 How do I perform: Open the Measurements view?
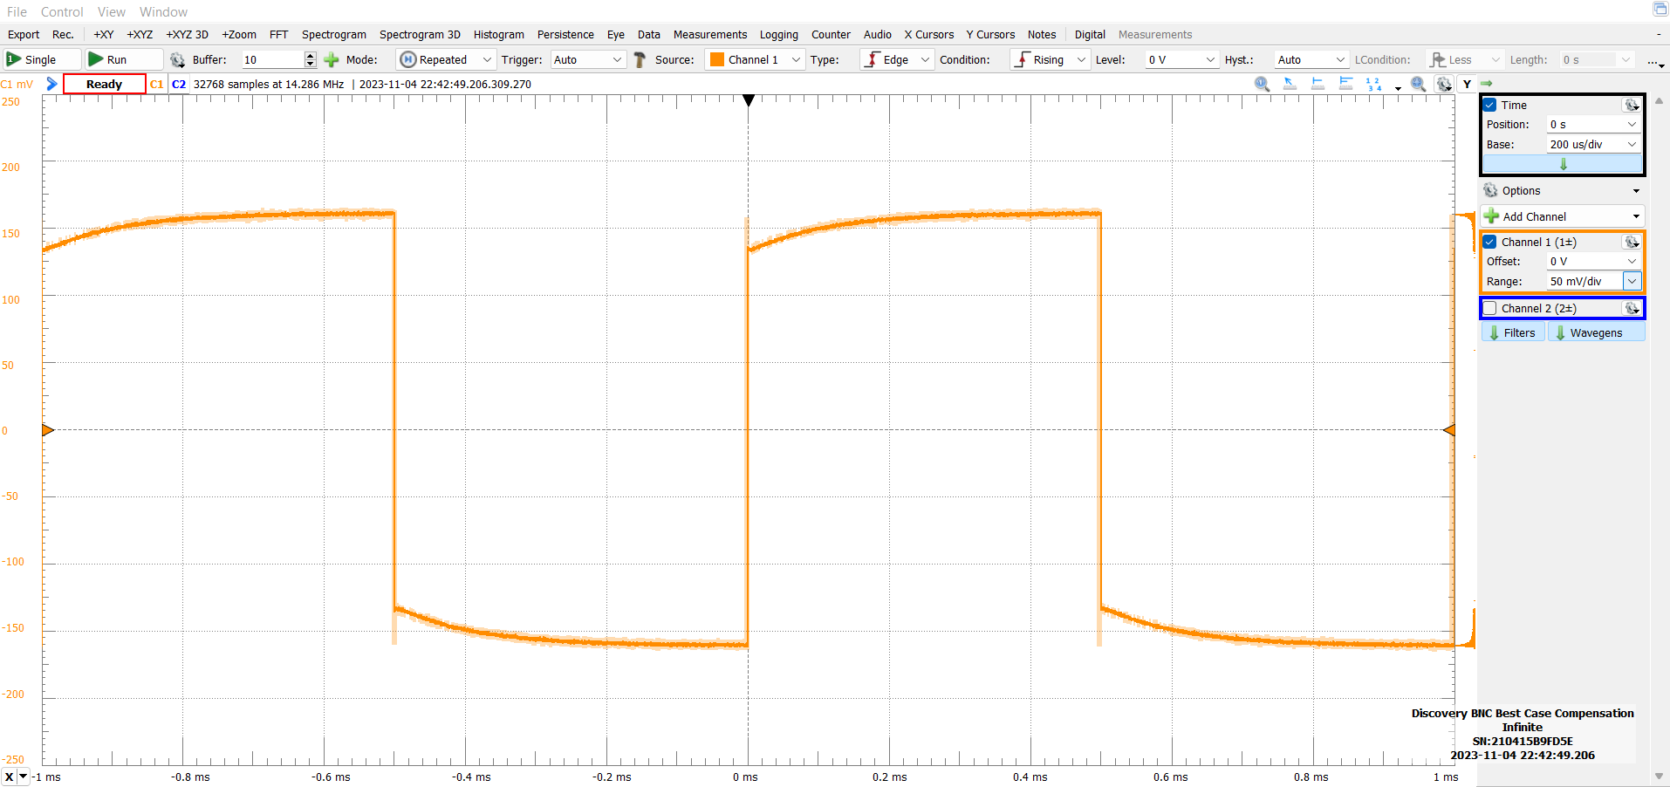(710, 34)
